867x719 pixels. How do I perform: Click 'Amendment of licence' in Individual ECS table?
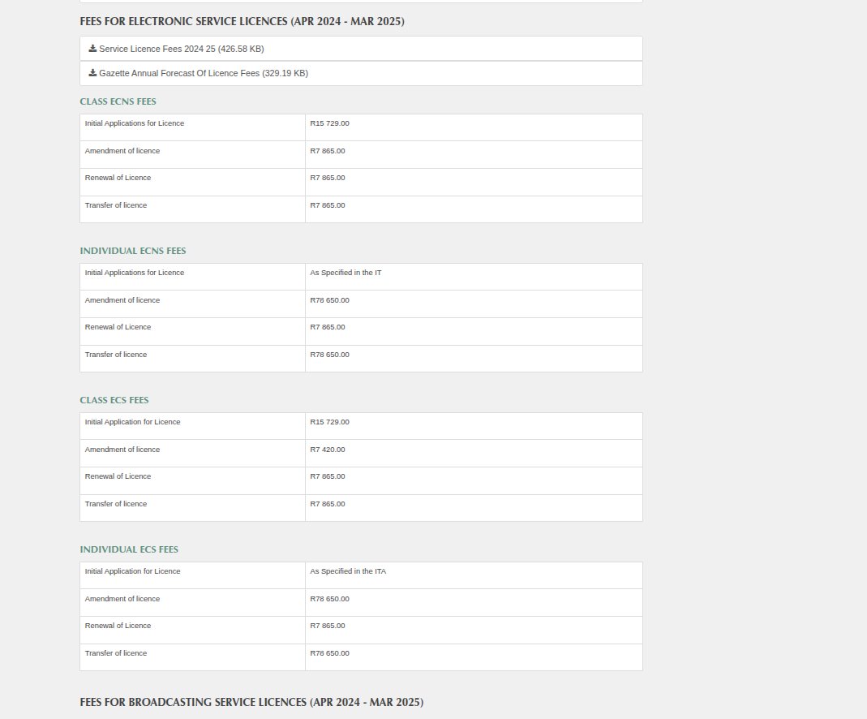pyautogui.click(x=122, y=599)
